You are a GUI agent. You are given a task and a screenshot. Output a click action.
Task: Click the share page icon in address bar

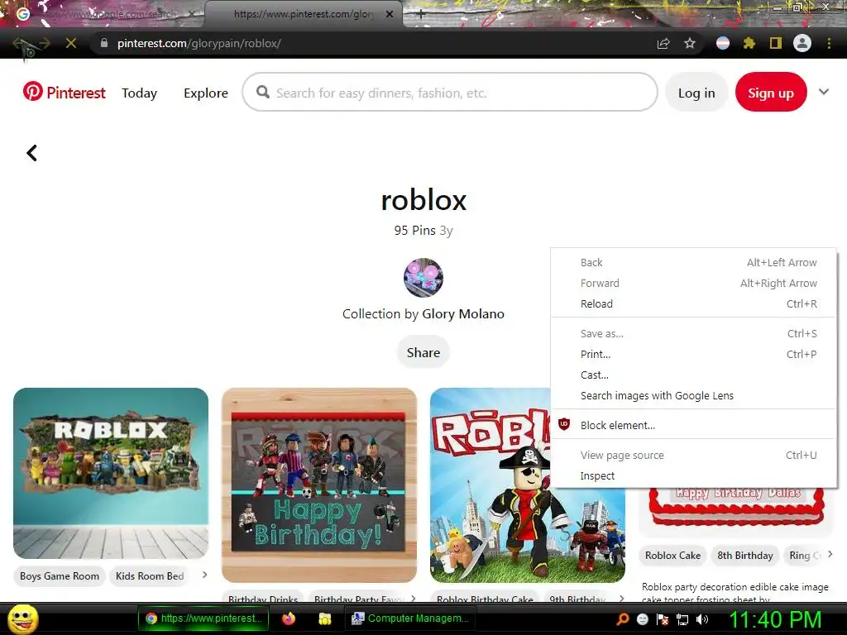point(663,43)
